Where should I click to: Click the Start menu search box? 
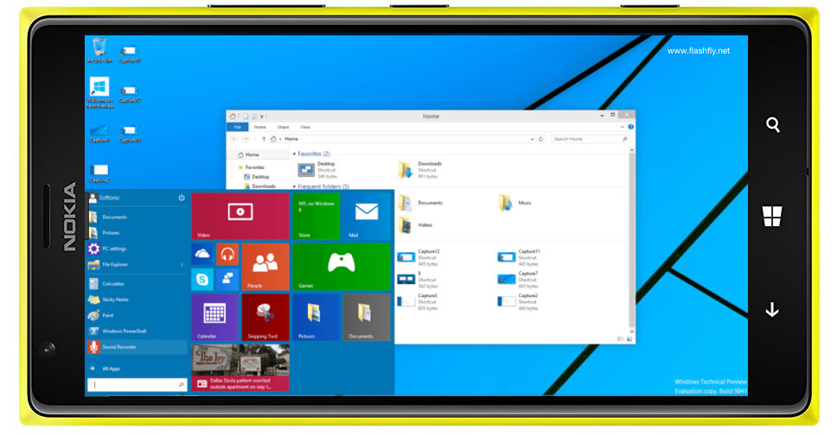pos(137,385)
